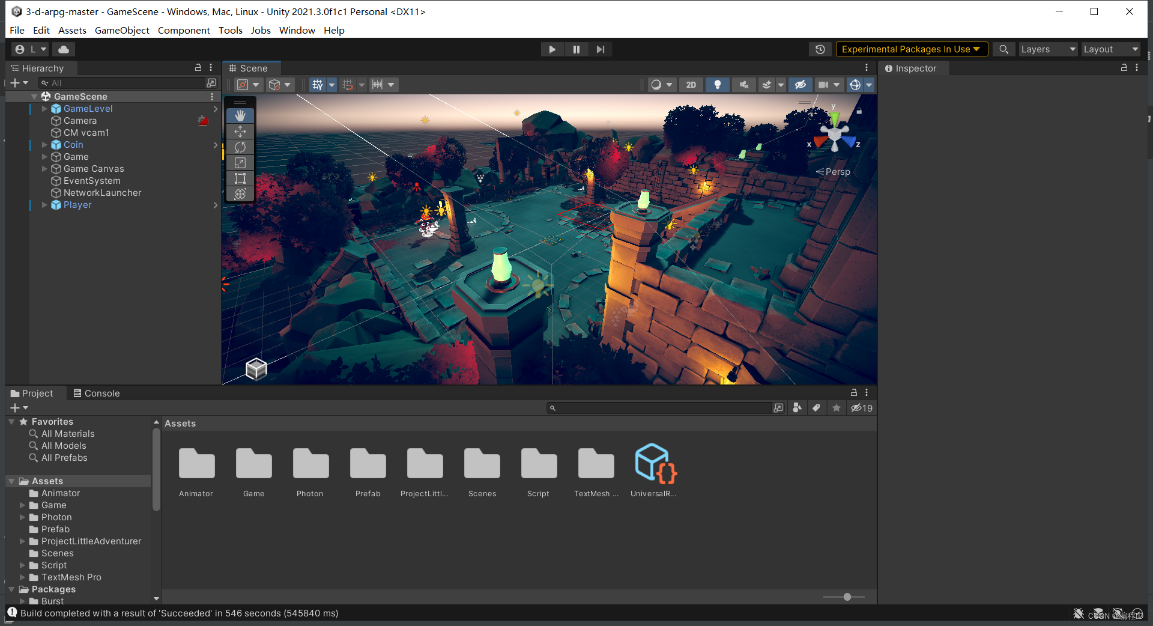1153x626 pixels.
Task: Switch to the Console tab
Action: tap(101, 393)
